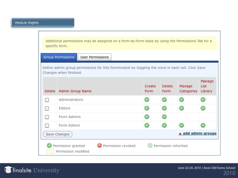
Task: Toggle Form Admins Create Form permission icon
Action: pyautogui.click(x=147, y=117)
